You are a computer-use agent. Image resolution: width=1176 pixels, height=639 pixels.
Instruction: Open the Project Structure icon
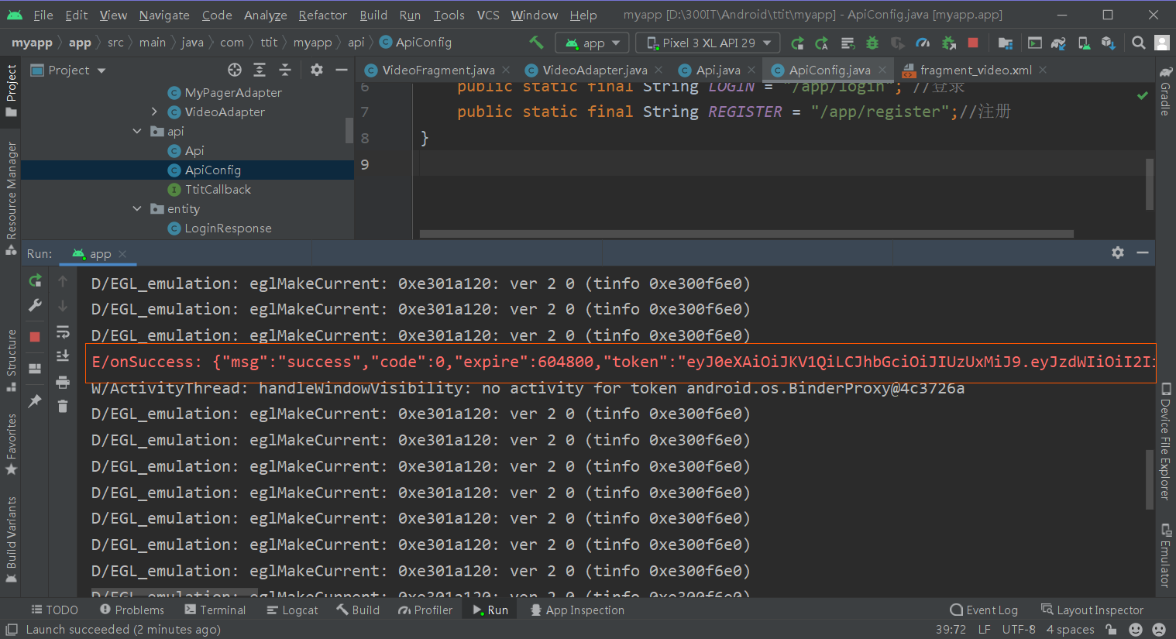[1006, 43]
